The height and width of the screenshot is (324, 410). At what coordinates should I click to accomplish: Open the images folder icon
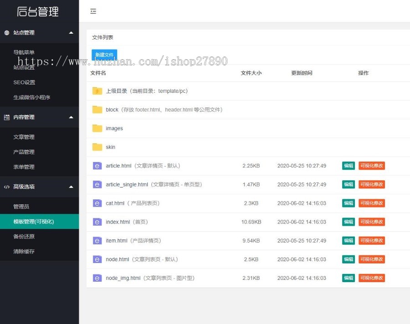pyautogui.click(x=97, y=128)
